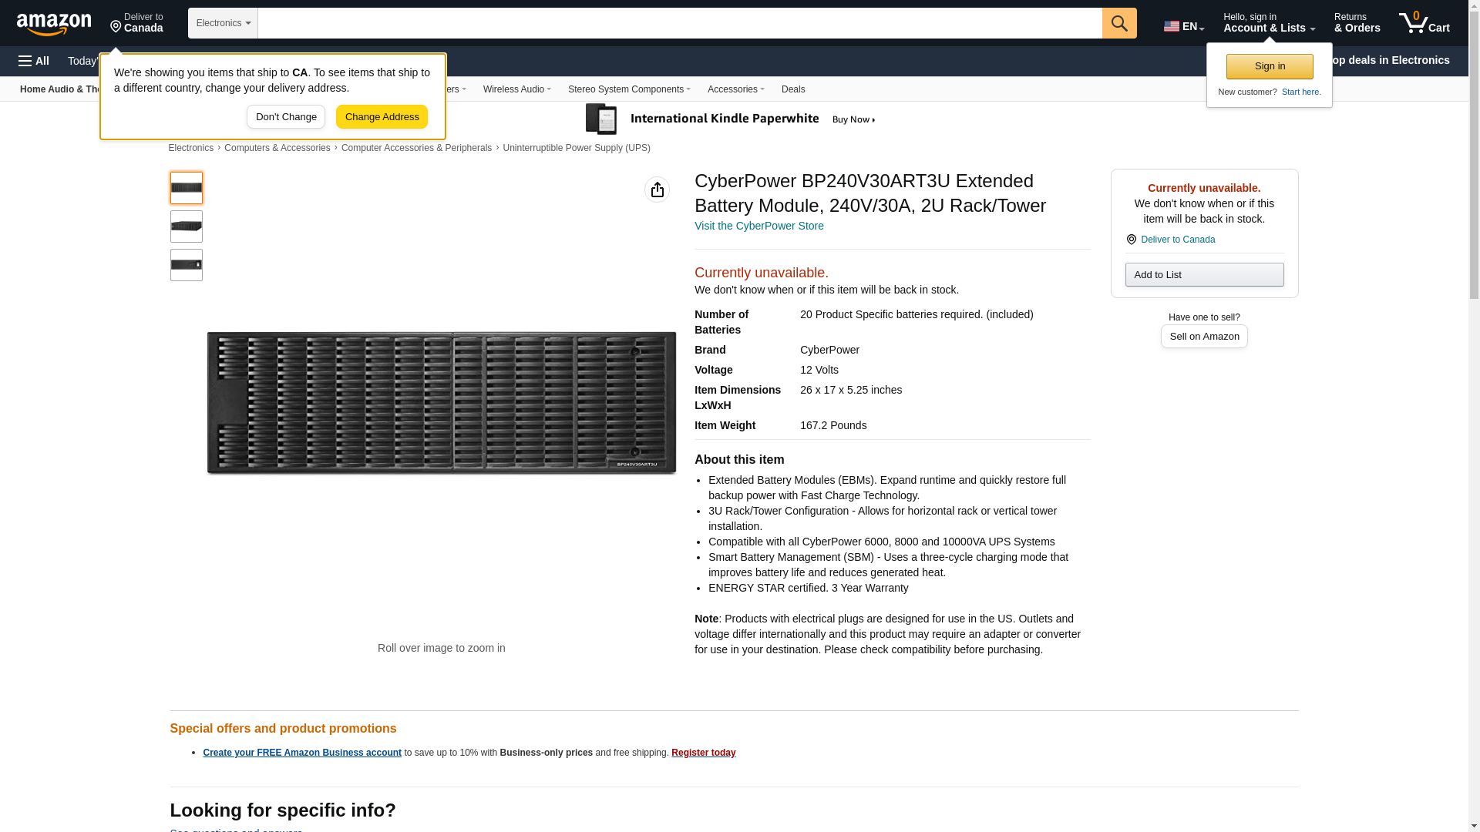This screenshot has height=832, width=1480.
Task: Select the third product thumbnail image
Action: [187, 265]
